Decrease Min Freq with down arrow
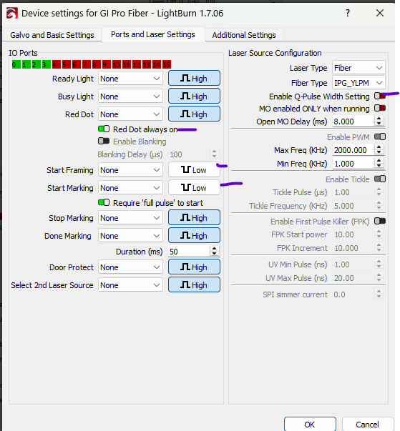 coord(379,167)
